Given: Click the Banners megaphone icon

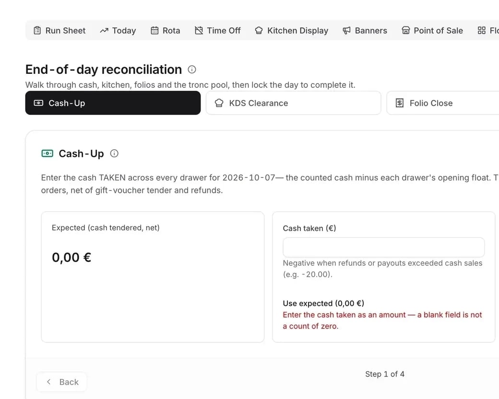Looking at the screenshot, I should point(346,31).
